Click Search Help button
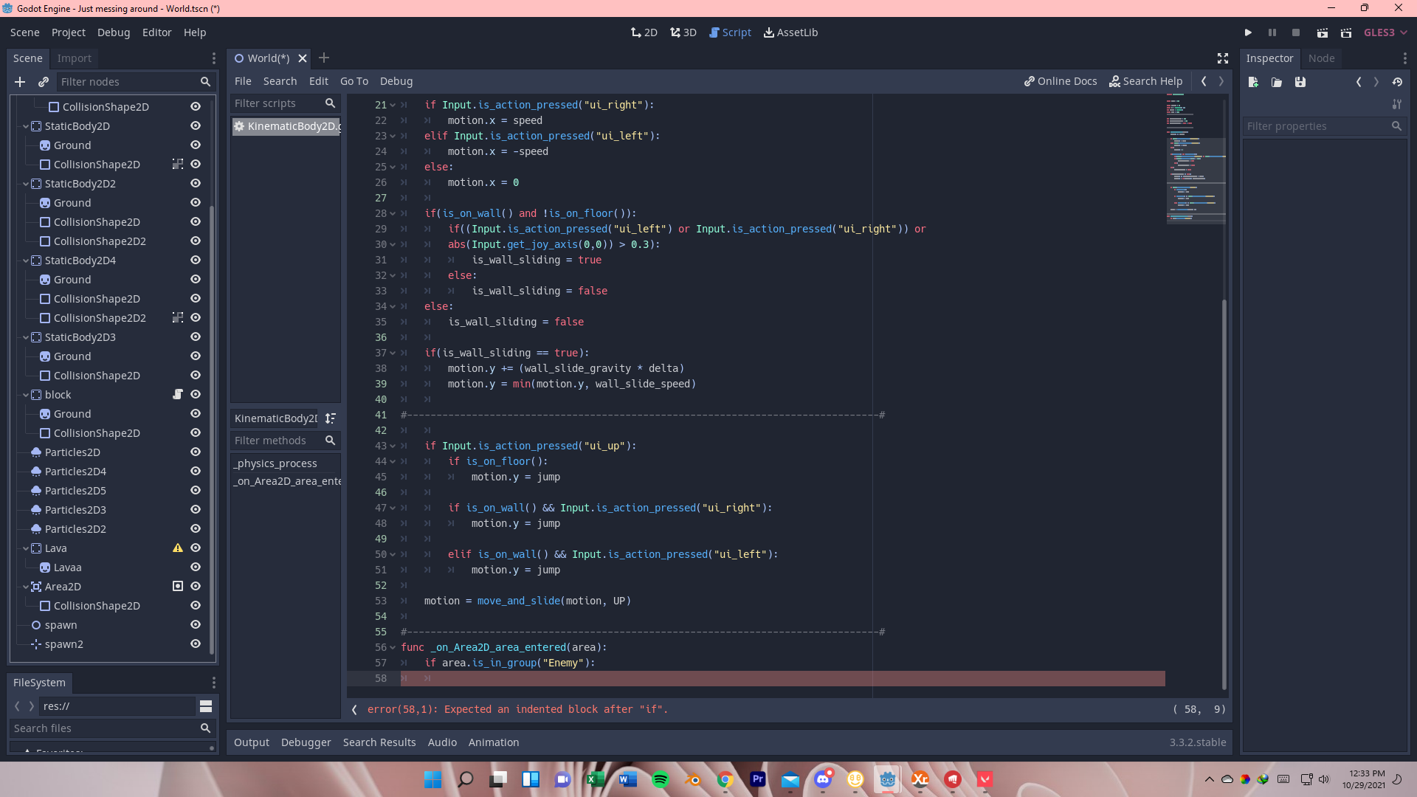The height and width of the screenshot is (797, 1417). point(1145,81)
